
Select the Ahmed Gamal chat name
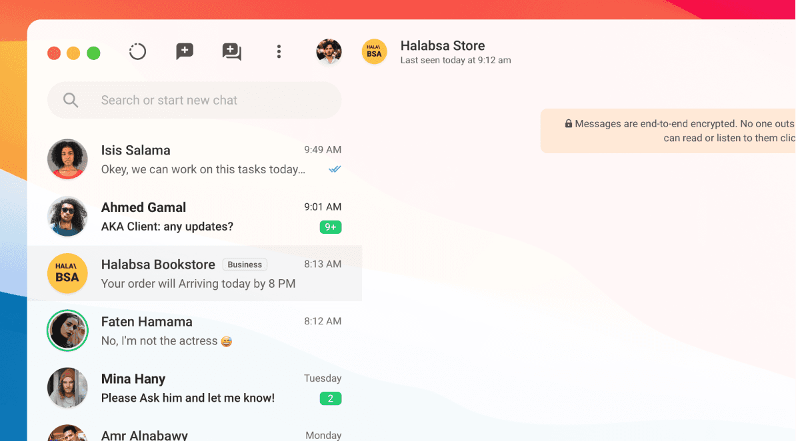point(143,207)
